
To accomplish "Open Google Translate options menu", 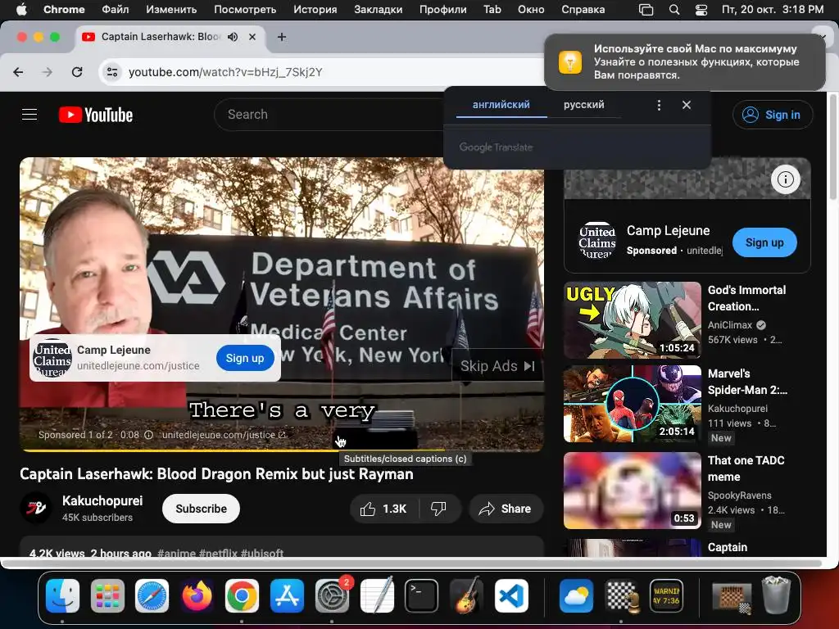I will click(x=660, y=106).
